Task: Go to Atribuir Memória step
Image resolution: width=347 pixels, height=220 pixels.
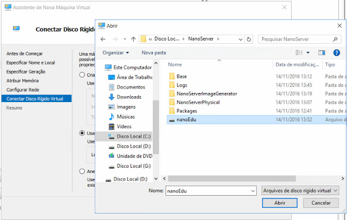Action: (23, 81)
